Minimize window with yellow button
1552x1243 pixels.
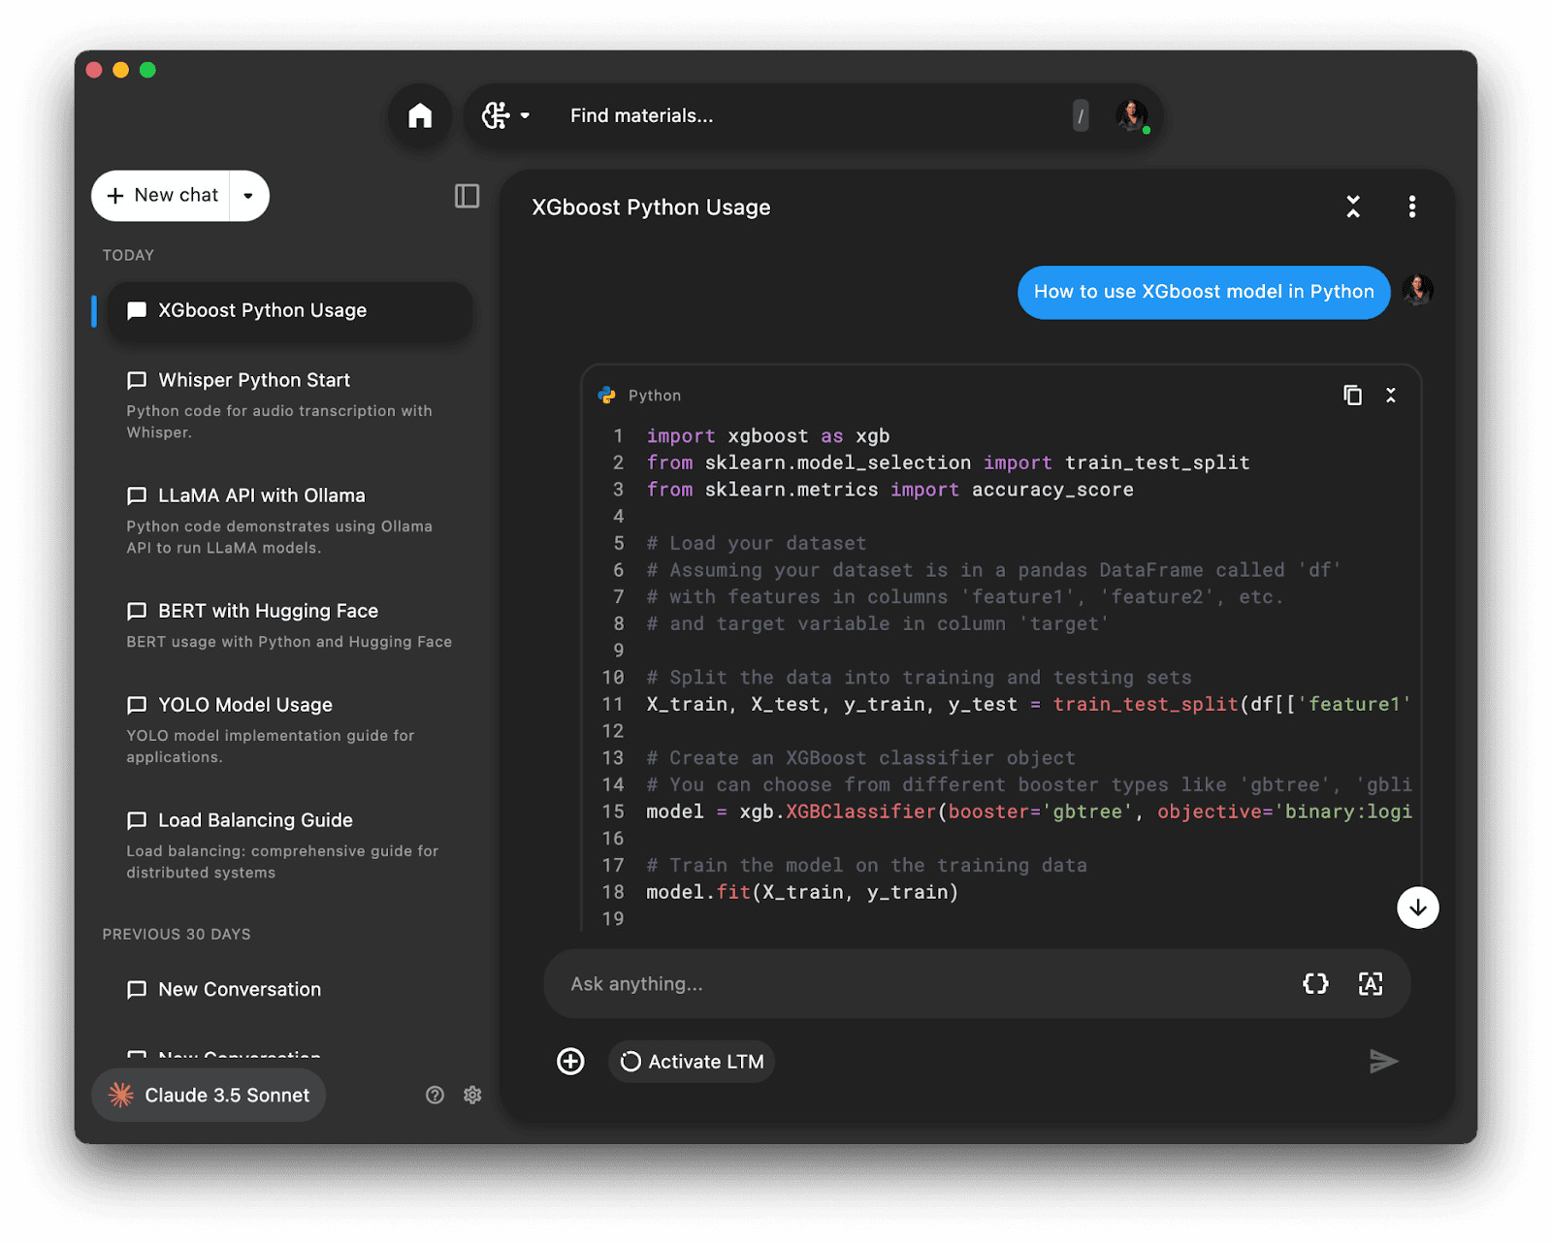121,70
